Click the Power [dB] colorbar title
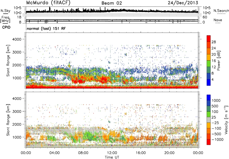The image size is (229, 159). (x=218, y=61)
